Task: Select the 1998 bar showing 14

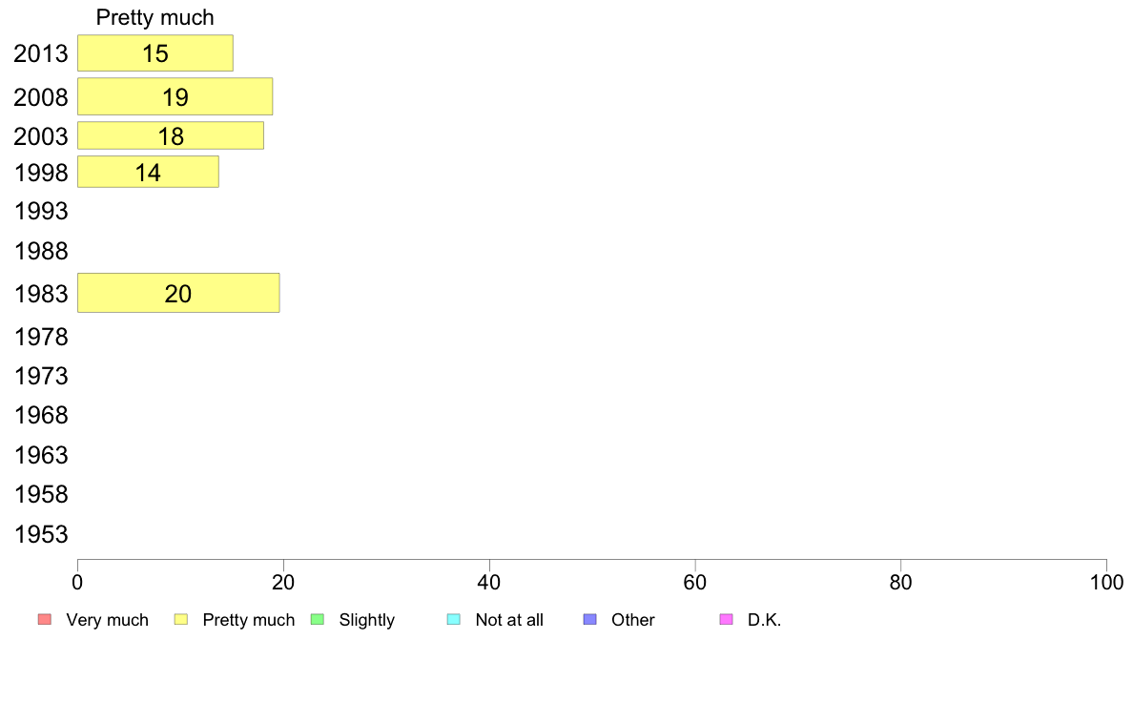Action: [x=148, y=173]
